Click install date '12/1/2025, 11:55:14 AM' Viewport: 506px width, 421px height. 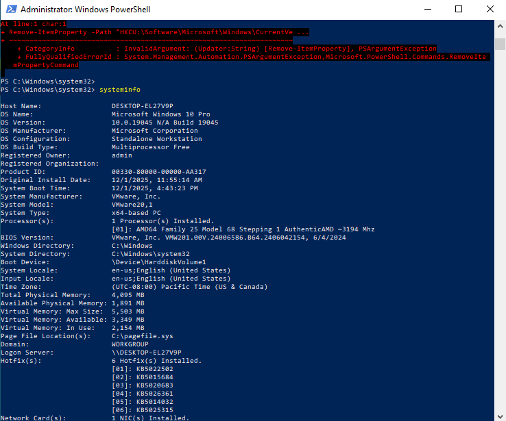click(x=157, y=180)
